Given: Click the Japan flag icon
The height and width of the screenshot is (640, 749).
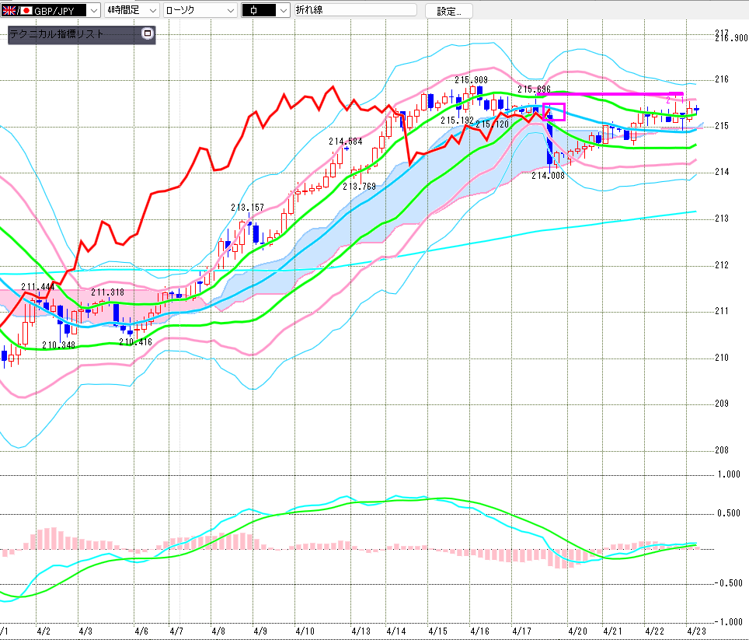Looking at the screenshot, I should (25, 11).
